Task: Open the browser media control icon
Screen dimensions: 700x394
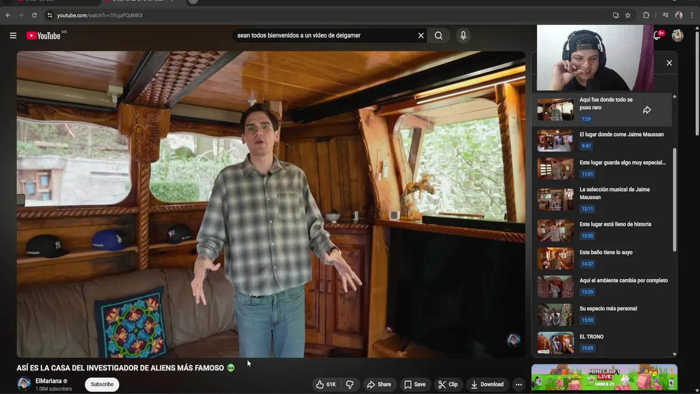Action: [x=666, y=15]
